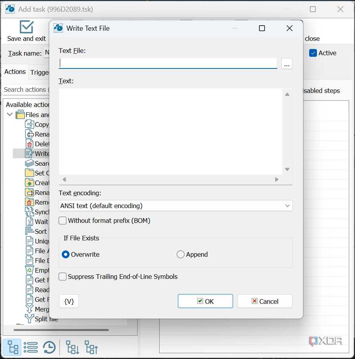Collapse the Files and folders tree node
Viewport: 355px width, 359px height.
click(x=10, y=114)
